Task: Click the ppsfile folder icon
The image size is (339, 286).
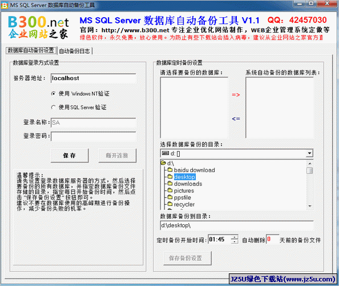Action: 170,197
